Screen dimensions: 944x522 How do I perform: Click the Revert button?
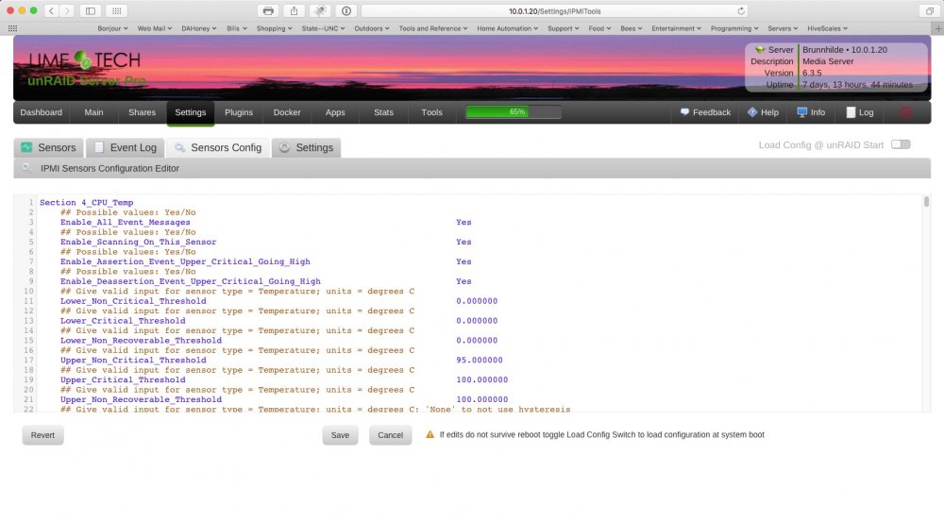point(42,435)
